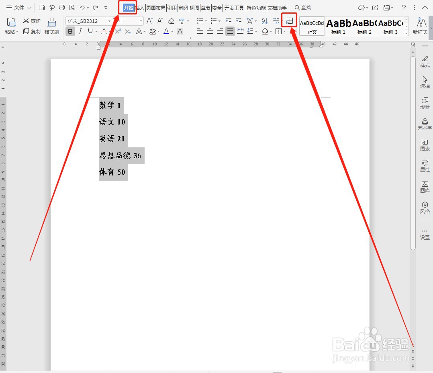
Task: Switch to the 审阅 tab
Action: [183, 8]
